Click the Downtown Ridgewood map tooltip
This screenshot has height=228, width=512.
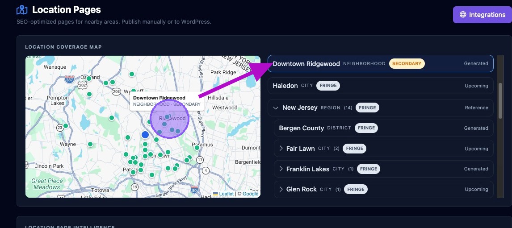coord(167,101)
